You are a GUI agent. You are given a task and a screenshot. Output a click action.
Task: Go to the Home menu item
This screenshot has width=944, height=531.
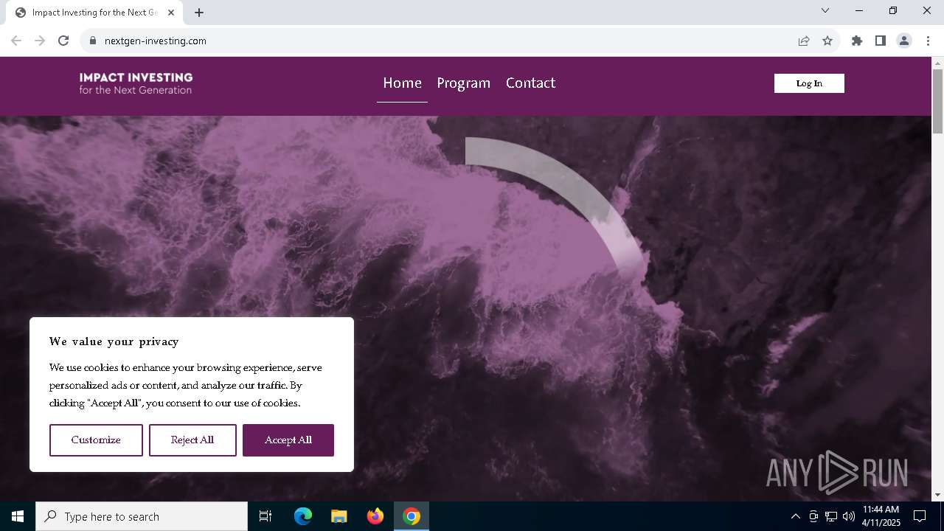[x=402, y=83]
